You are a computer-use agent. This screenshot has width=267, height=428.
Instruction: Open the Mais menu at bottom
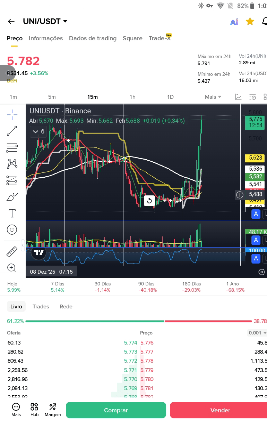coord(16,410)
